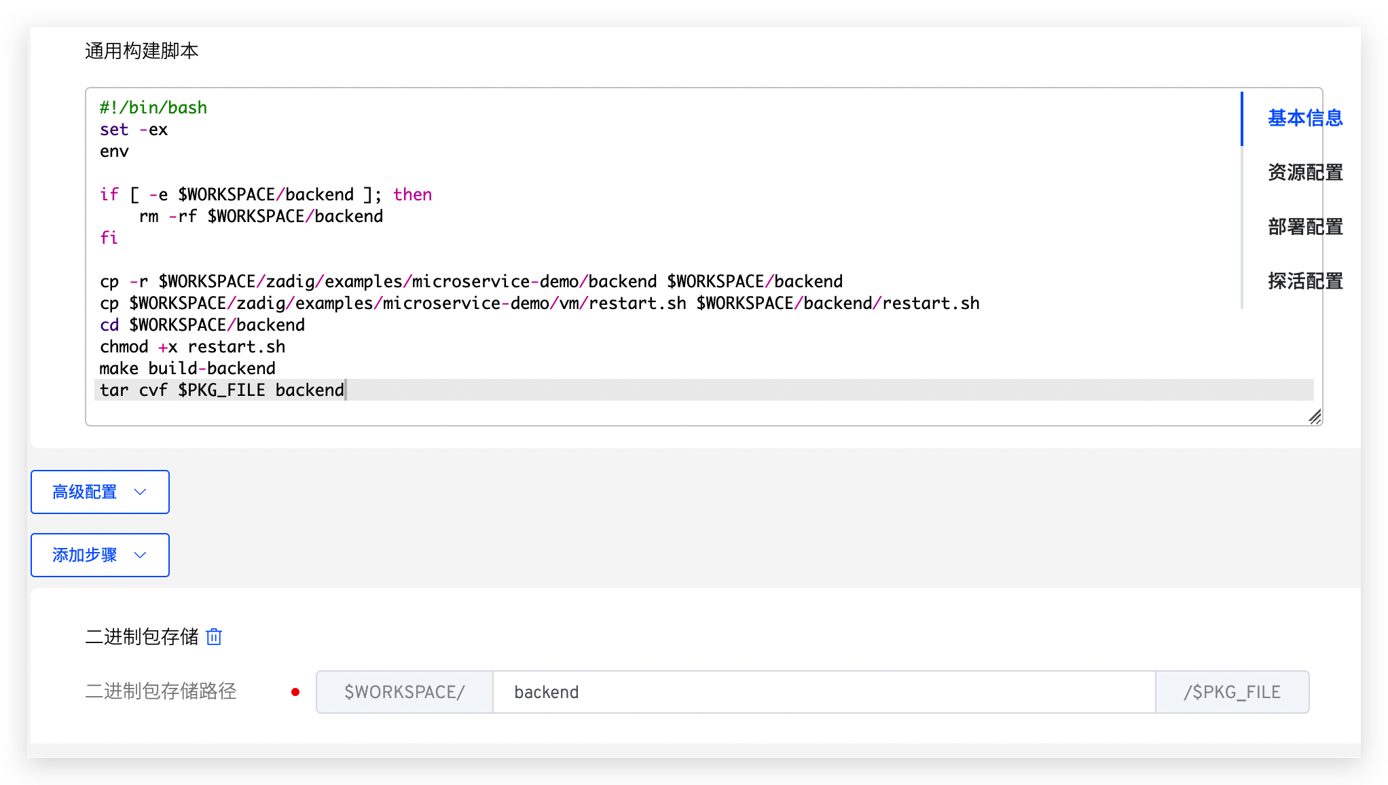Place cursor on the #!/bin/bash line
This screenshot has height=785, width=1388.
click(153, 108)
